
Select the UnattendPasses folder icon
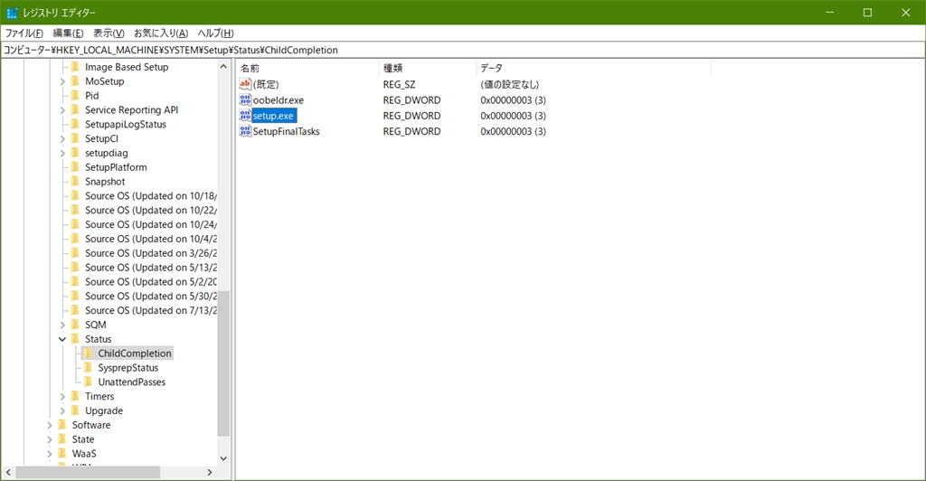point(88,382)
